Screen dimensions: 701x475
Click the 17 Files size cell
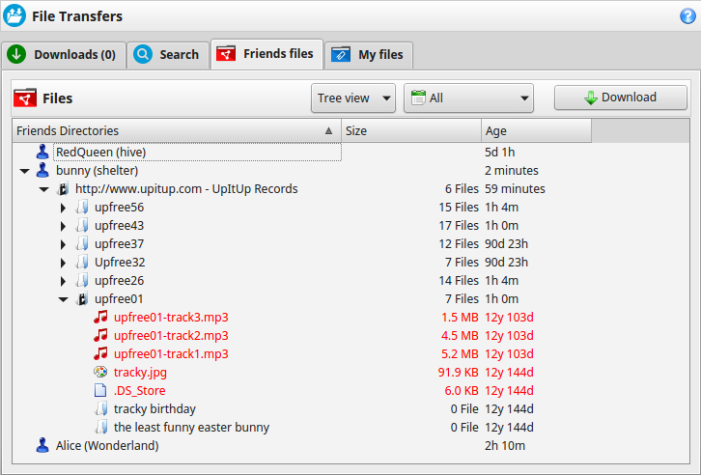pos(459,225)
